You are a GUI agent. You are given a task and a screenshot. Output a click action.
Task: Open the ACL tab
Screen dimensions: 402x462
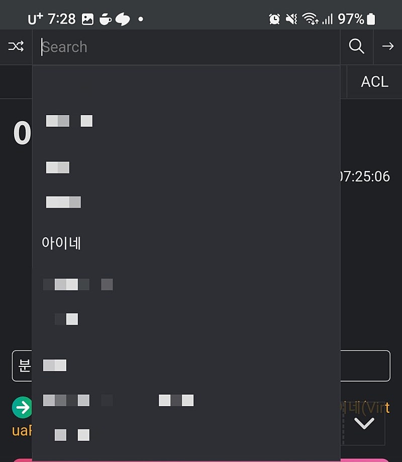[374, 81]
